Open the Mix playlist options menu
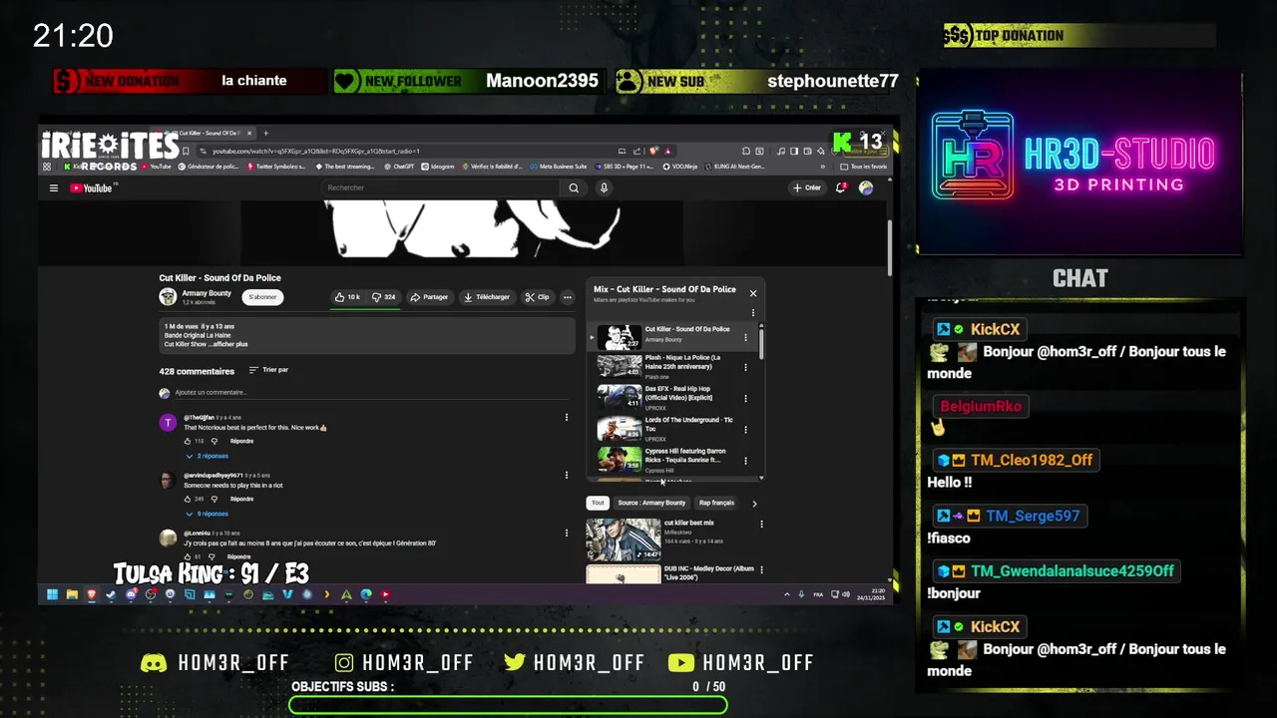 pos(753,312)
